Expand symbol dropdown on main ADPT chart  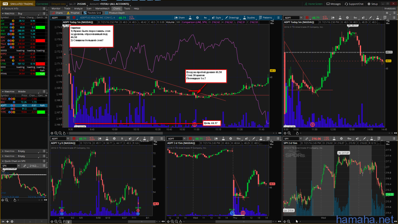click(68, 18)
